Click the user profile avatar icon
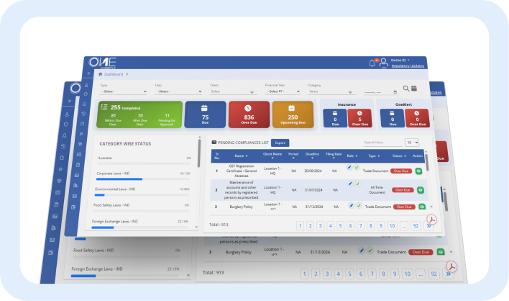Screen dimensions: 509x301 tap(383, 63)
